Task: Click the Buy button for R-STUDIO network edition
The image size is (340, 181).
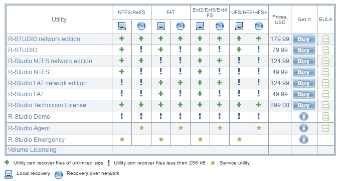Action: pyautogui.click(x=303, y=39)
